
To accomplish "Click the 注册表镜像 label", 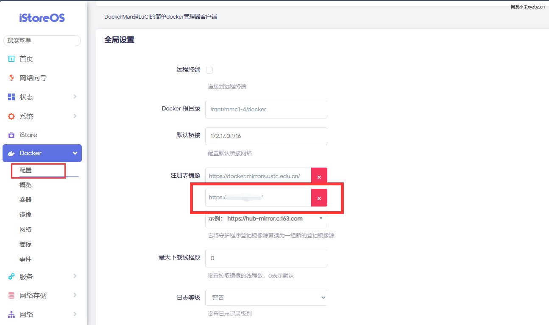I will pos(185,175).
